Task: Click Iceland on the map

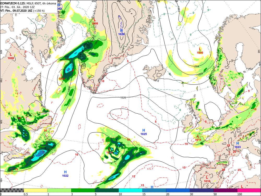Action: click(x=155, y=72)
